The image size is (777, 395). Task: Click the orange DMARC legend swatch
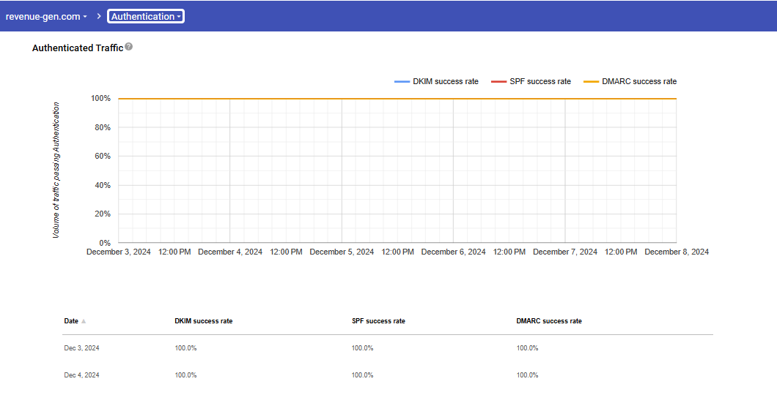[591, 82]
